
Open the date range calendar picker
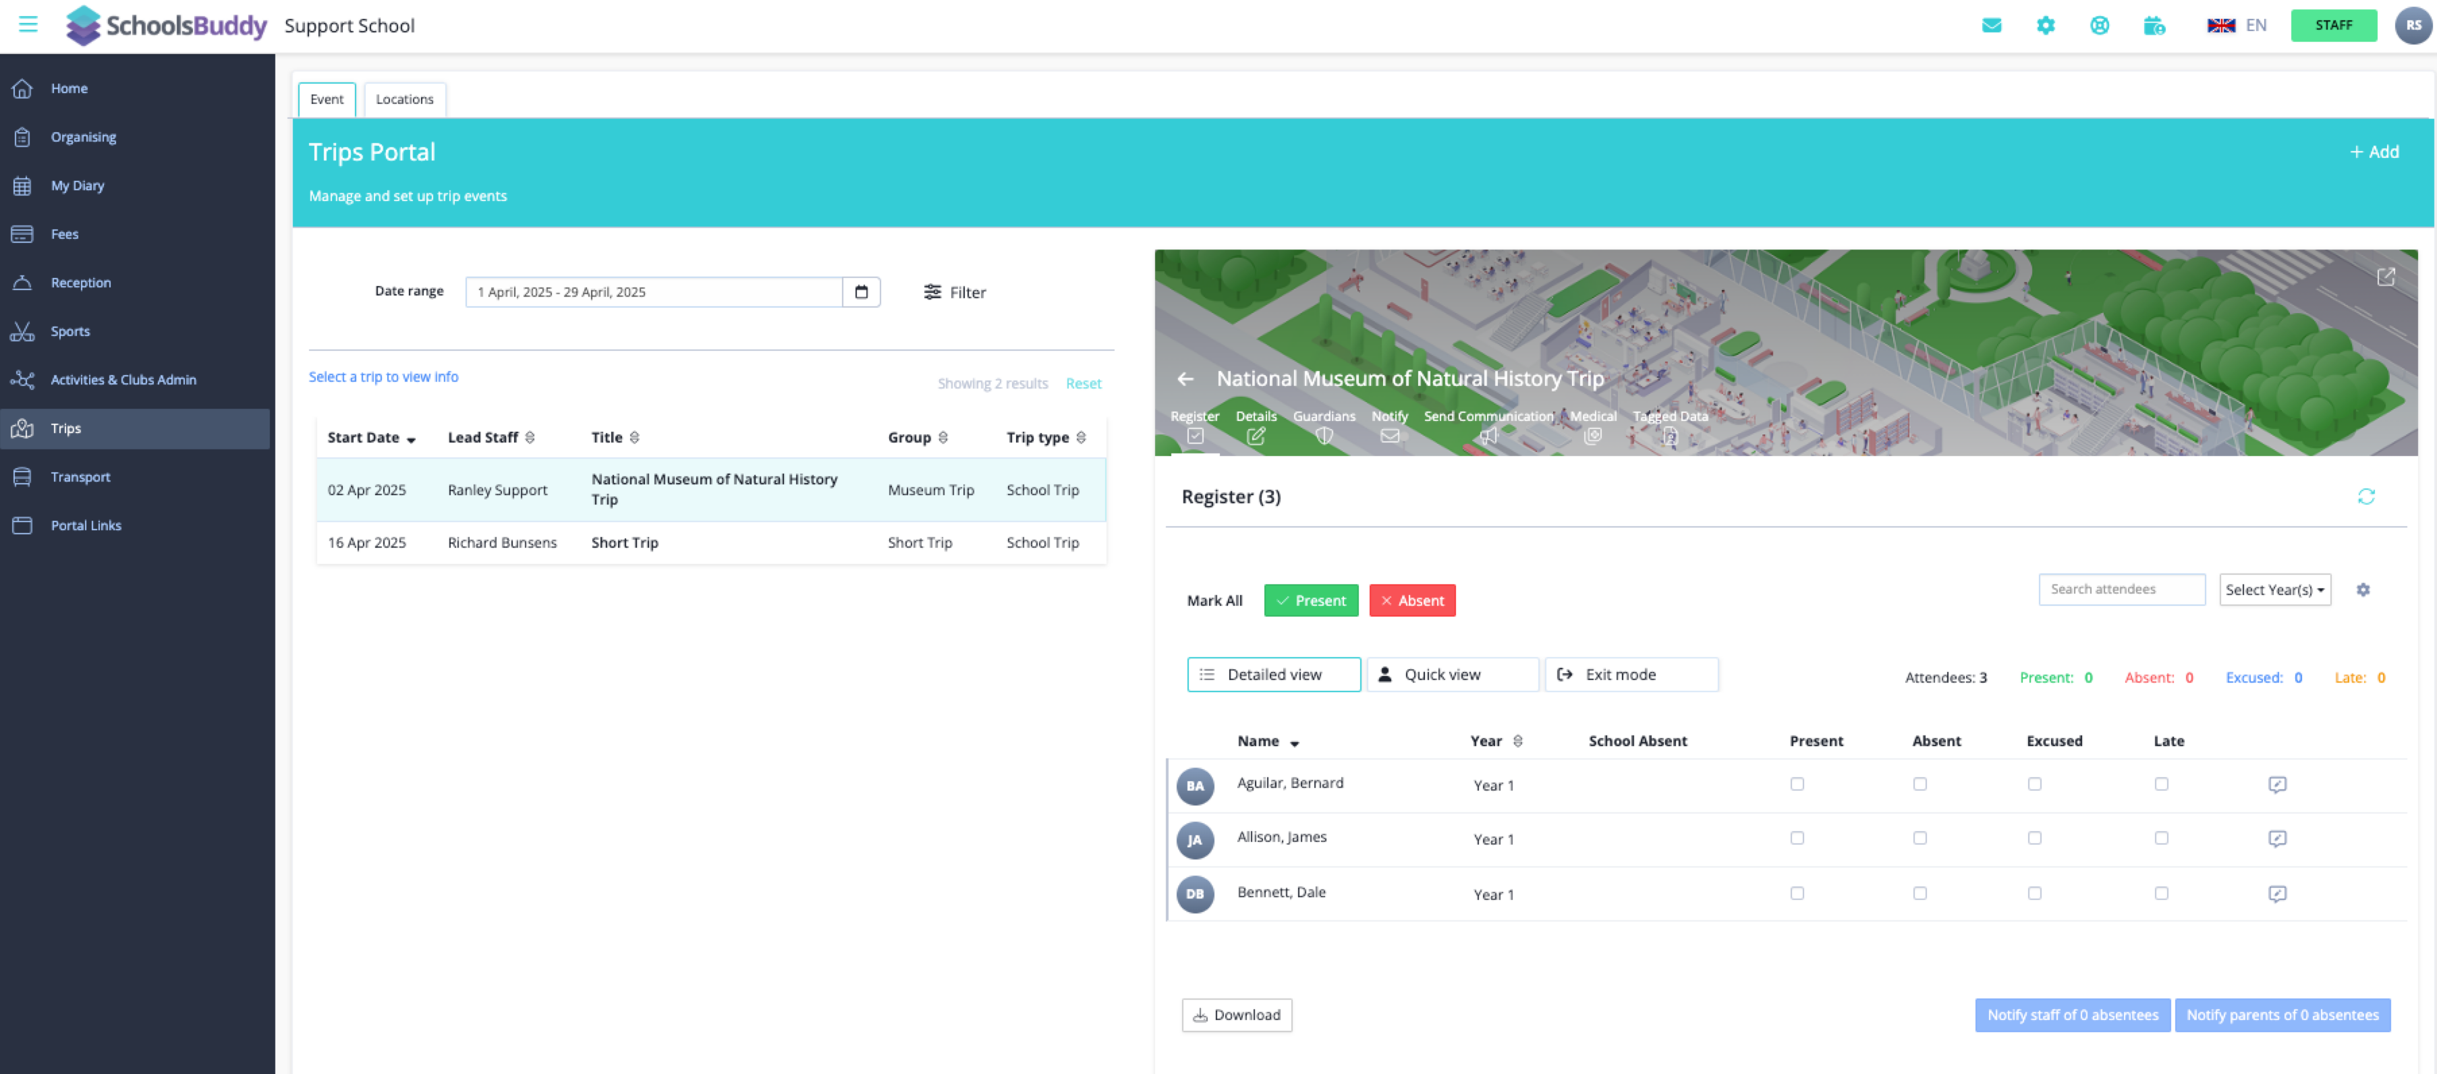pyautogui.click(x=861, y=291)
